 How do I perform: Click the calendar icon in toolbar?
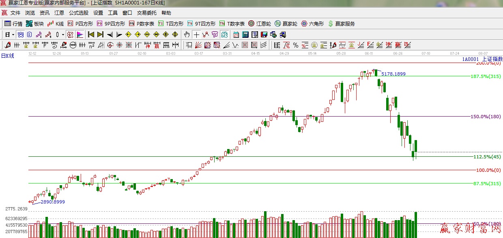236,35
